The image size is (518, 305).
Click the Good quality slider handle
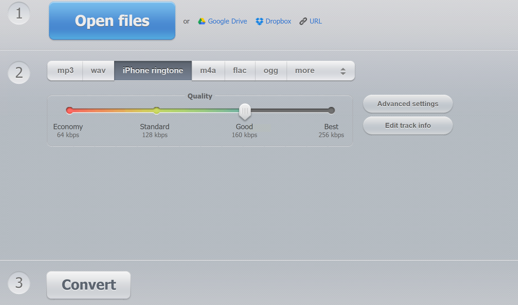pyautogui.click(x=245, y=111)
